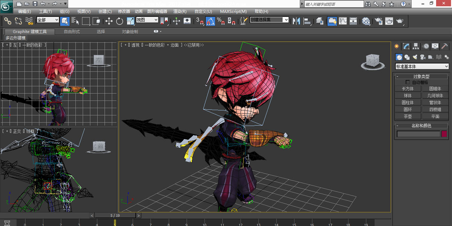Toggle the Angle Snap button
The height and width of the screenshot is (226, 452).
210,21
